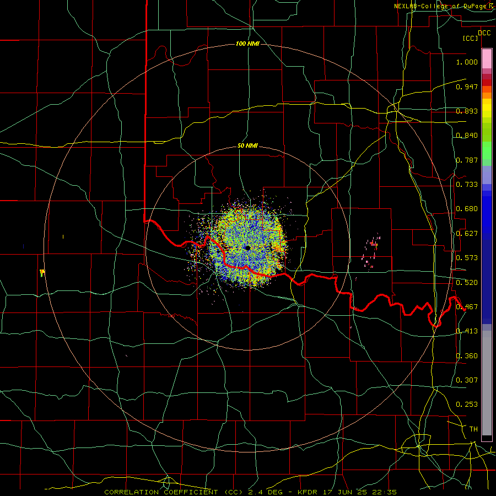Screen dimensions: 496x496
Task: Click the 0.787 scale value
Action: pyautogui.click(x=467, y=160)
